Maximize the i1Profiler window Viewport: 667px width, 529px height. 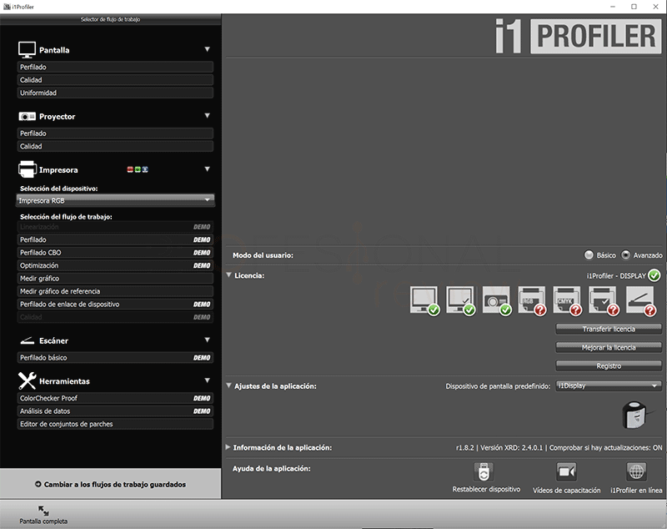click(x=634, y=7)
